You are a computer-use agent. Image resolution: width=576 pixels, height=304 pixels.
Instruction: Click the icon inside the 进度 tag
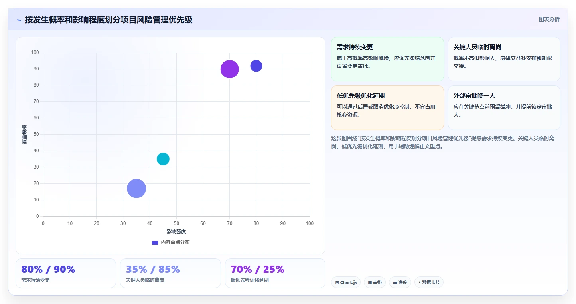pyautogui.click(x=395, y=282)
